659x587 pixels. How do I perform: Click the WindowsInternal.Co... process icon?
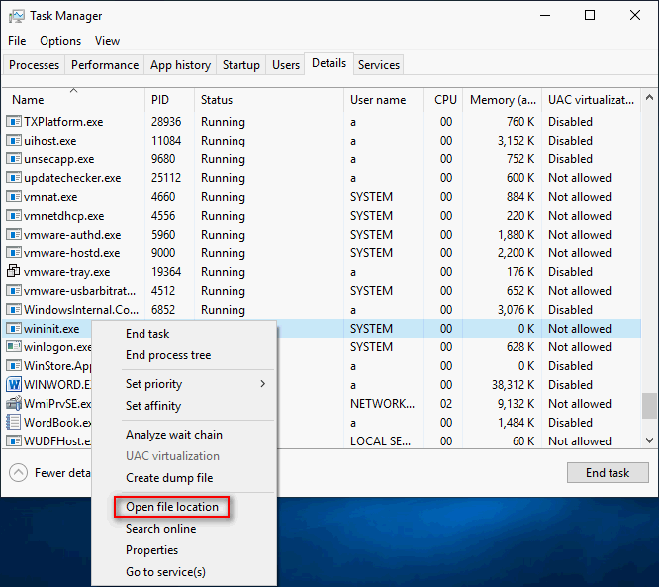point(14,310)
